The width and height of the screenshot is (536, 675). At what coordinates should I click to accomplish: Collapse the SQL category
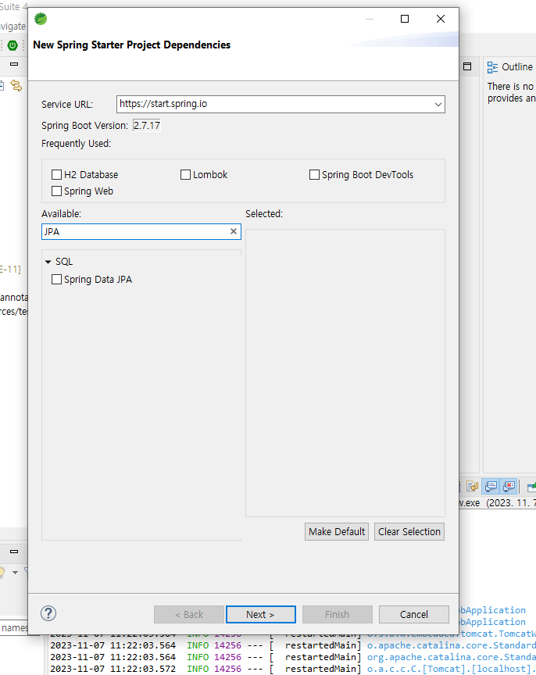[48, 262]
